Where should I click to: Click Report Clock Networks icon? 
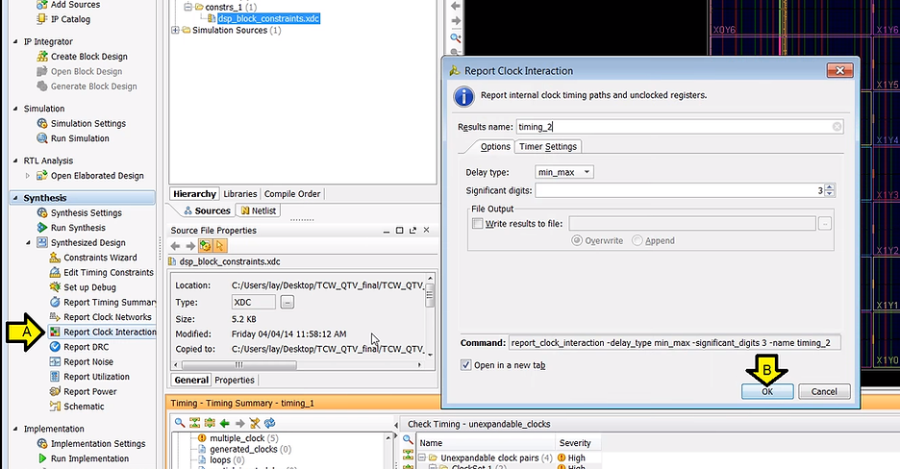click(x=55, y=317)
